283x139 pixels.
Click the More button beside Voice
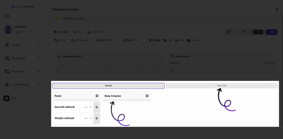pyautogui.click(x=258, y=32)
